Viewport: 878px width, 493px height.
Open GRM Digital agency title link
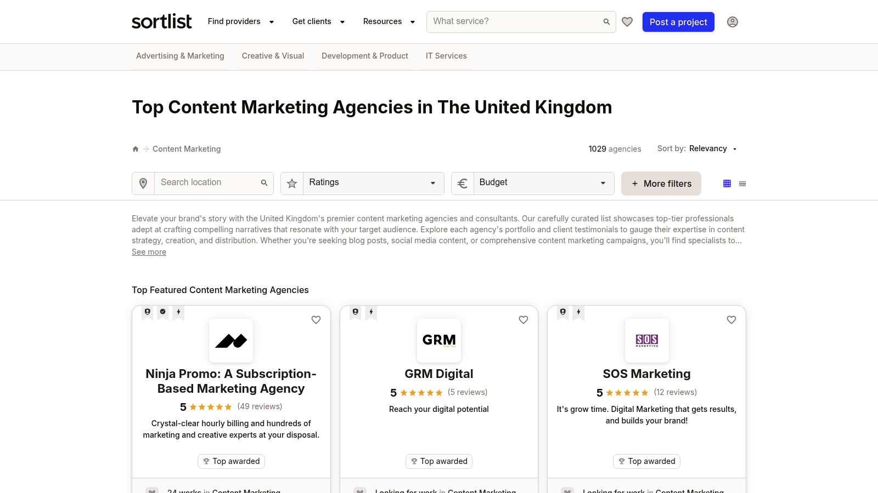(x=439, y=374)
